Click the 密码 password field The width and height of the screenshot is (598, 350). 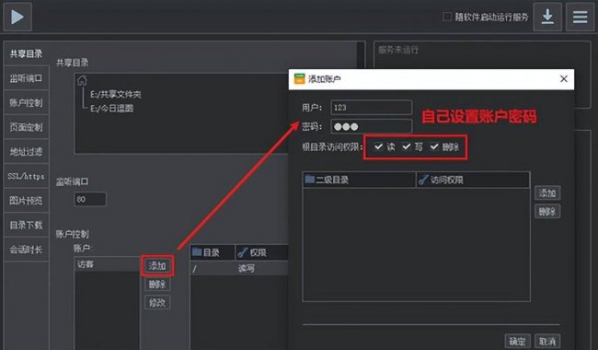point(371,126)
